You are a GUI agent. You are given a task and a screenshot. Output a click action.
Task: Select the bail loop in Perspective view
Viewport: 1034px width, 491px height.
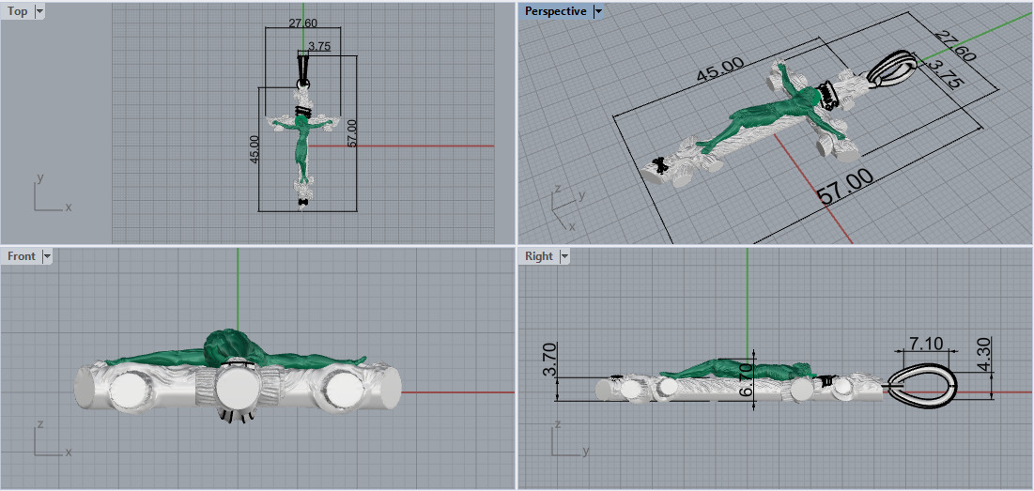click(892, 68)
